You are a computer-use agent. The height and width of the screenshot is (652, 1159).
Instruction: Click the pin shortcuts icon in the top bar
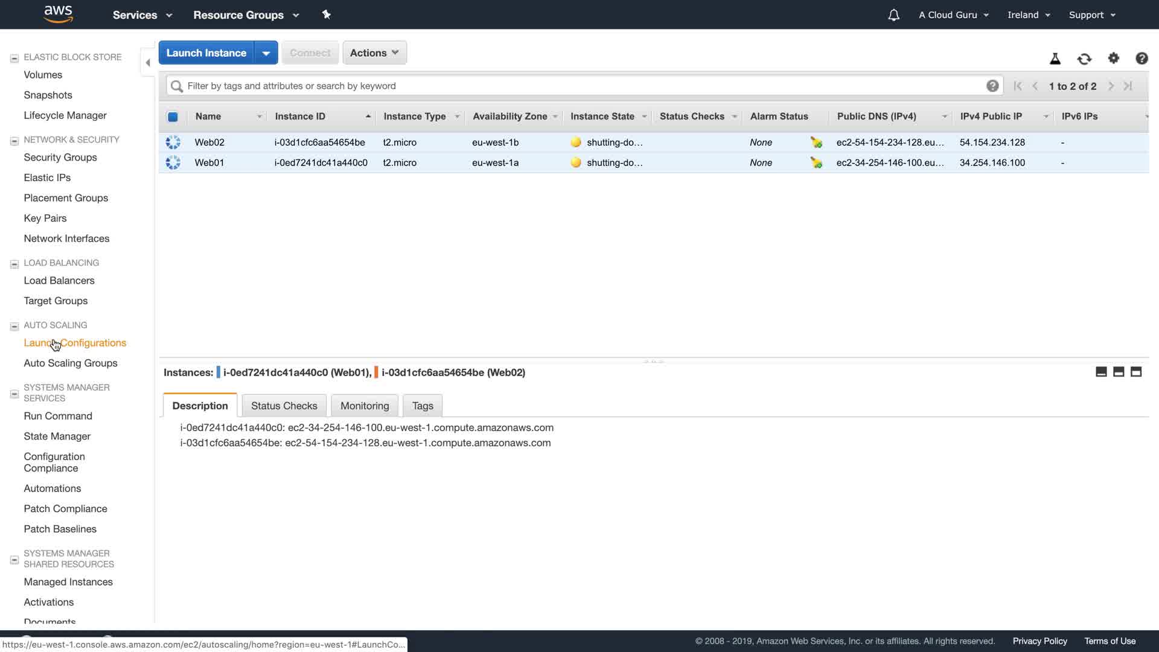(x=327, y=14)
